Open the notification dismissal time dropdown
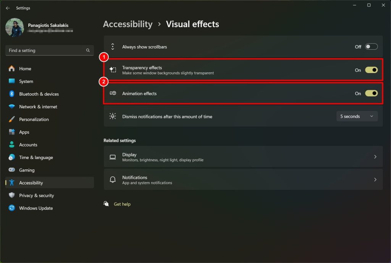This screenshot has width=391, height=263. [x=357, y=116]
